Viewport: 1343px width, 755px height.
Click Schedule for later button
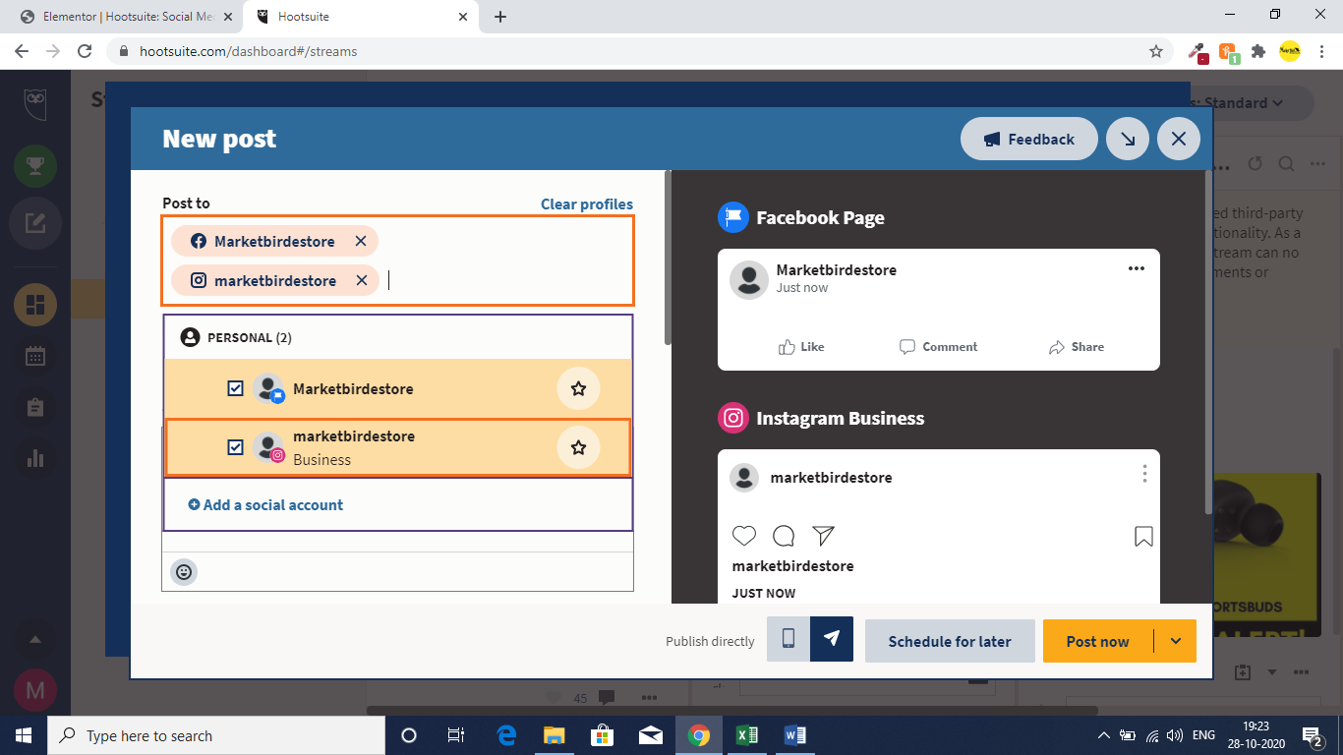(x=950, y=641)
